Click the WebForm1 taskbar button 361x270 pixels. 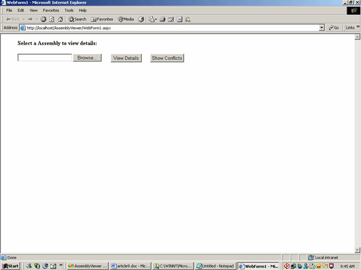tap(259, 266)
